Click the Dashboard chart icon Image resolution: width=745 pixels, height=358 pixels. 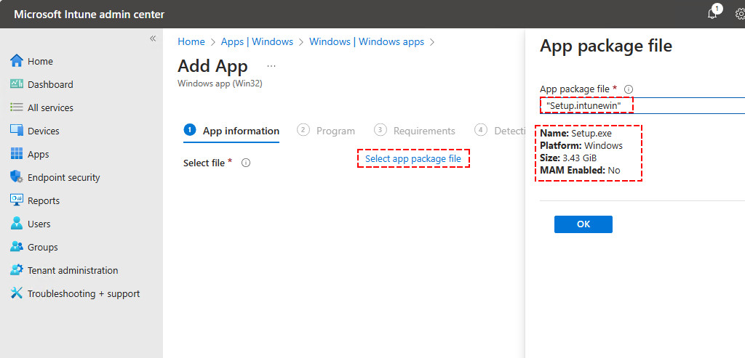coord(17,84)
